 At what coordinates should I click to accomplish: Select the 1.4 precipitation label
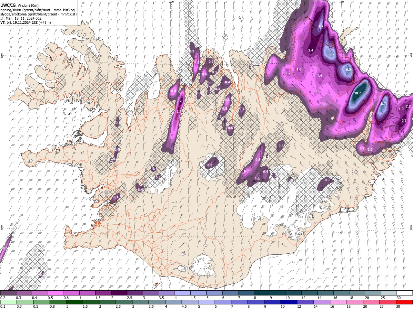click(x=320, y=75)
